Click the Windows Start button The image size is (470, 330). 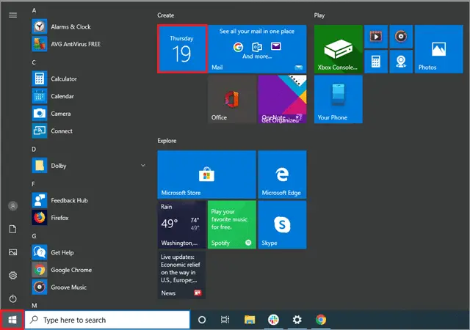click(12, 320)
